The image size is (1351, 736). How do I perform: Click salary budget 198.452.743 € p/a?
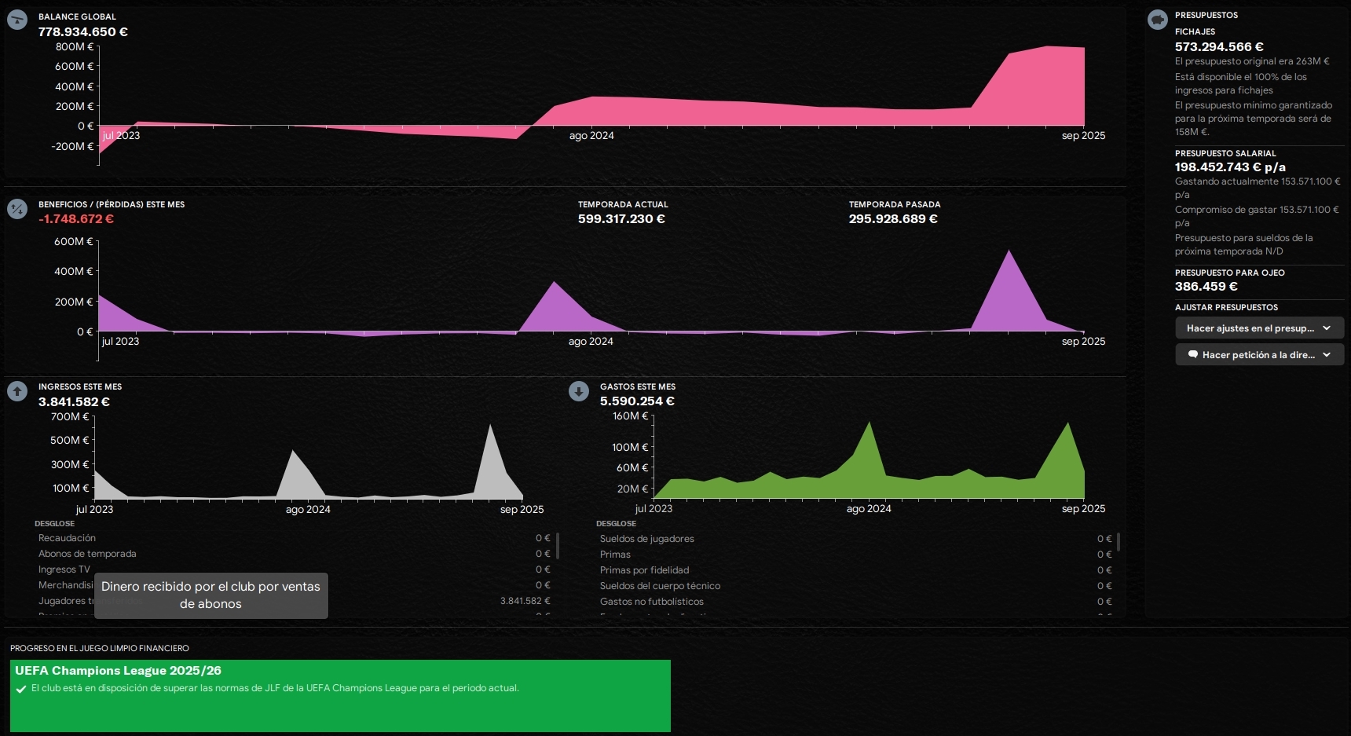[x=1230, y=167]
